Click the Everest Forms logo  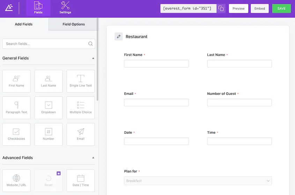9,8
